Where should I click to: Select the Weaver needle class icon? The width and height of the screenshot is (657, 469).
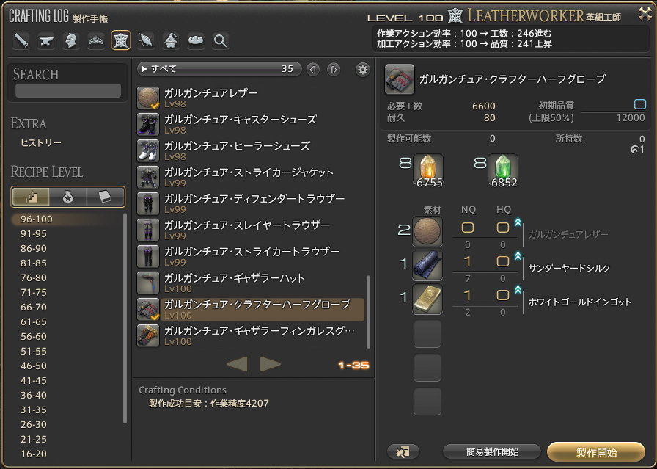146,40
